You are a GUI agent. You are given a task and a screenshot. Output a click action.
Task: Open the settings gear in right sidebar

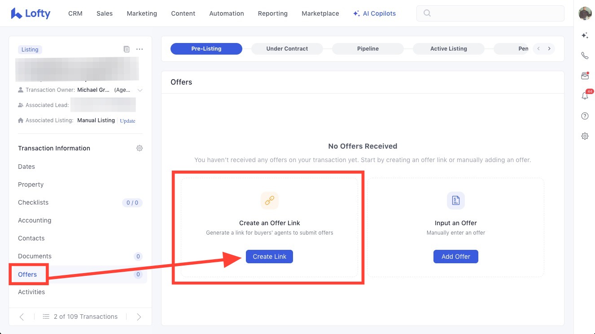tap(585, 136)
